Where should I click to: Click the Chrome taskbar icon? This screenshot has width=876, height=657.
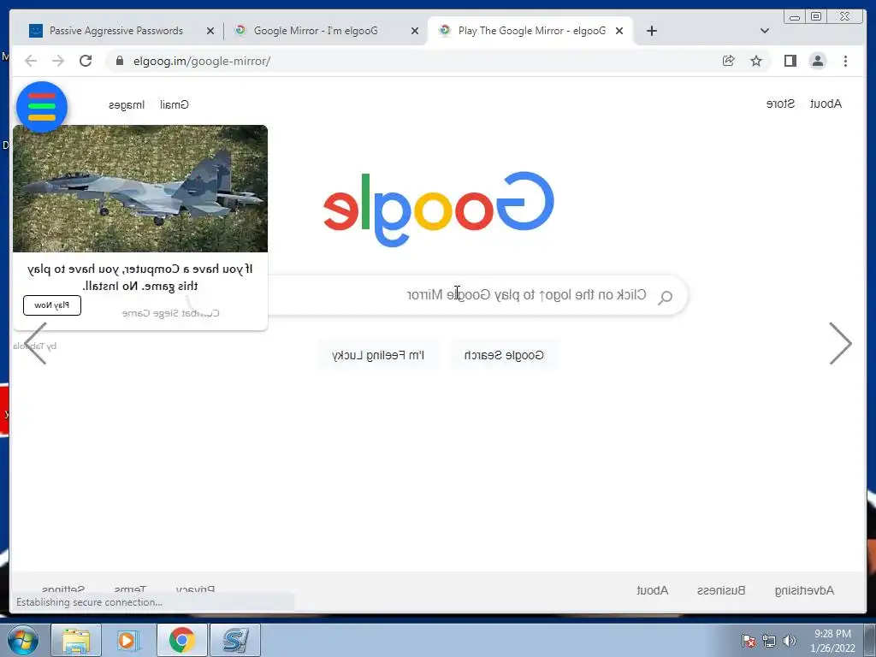point(181,640)
